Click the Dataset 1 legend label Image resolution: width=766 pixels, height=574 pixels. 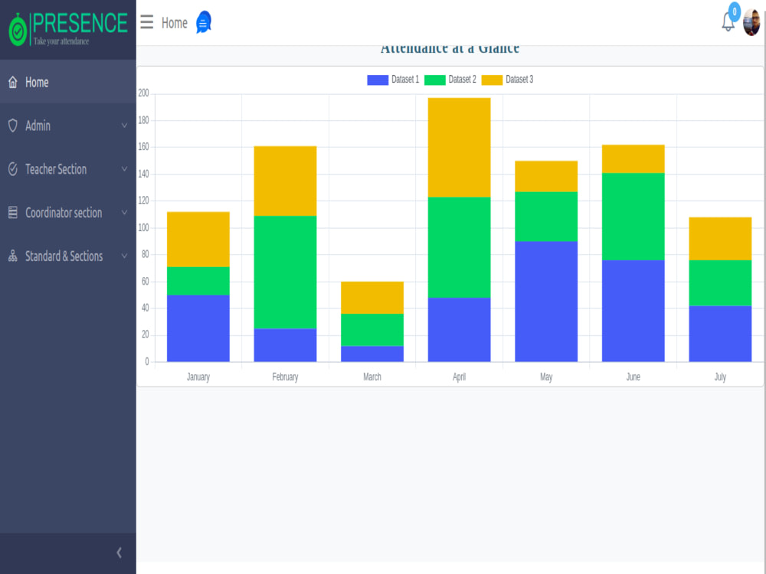tap(405, 80)
